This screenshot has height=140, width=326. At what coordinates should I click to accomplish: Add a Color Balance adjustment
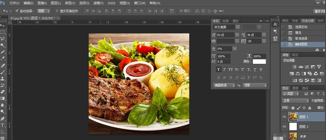point(298,74)
